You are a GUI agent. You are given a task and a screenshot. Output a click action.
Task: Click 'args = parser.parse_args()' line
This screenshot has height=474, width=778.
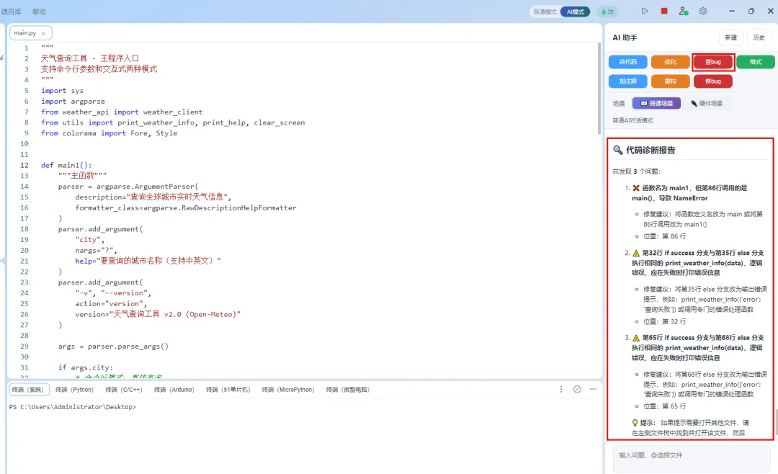pyautogui.click(x=113, y=346)
